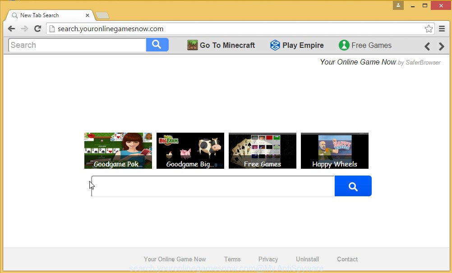Click the page icon in the address bar
452x273 pixels.
tap(52, 28)
